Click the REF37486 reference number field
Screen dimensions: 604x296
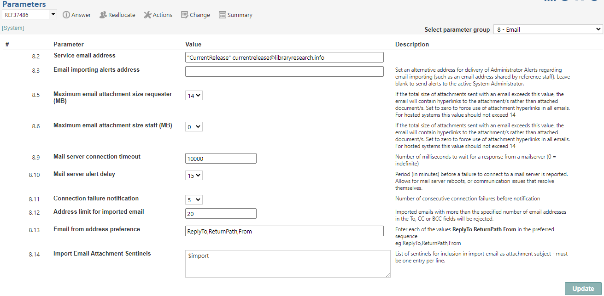pos(25,15)
